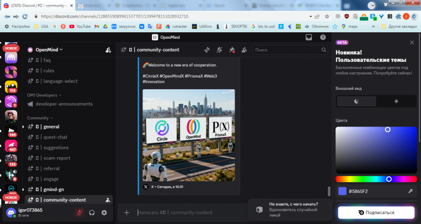421x224 pixels.
Task: Click the plus attachment button
Action: pos(127,212)
